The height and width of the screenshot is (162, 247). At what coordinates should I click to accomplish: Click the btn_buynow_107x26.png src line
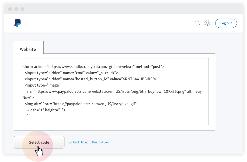tap(114, 91)
